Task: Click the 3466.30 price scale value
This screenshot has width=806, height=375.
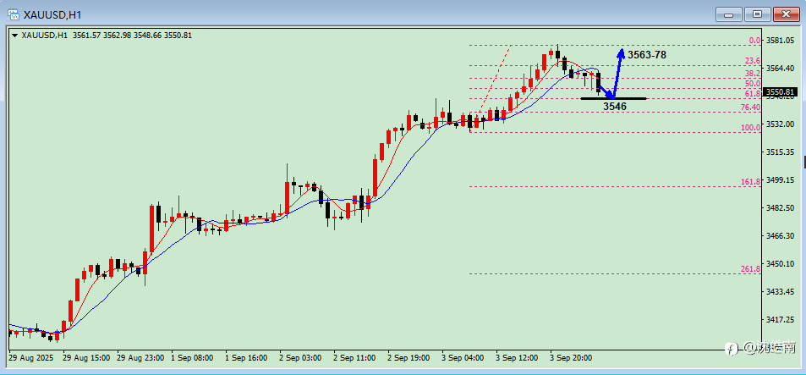Action: click(x=781, y=235)
